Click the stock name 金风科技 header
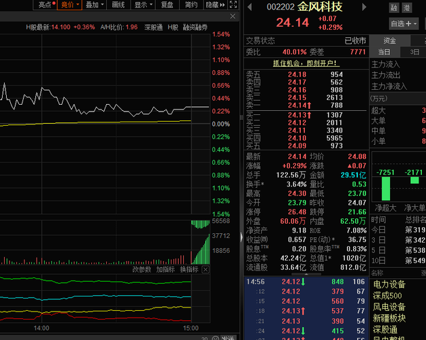Viewport: 426px width, 340px height. pos(320,7)
